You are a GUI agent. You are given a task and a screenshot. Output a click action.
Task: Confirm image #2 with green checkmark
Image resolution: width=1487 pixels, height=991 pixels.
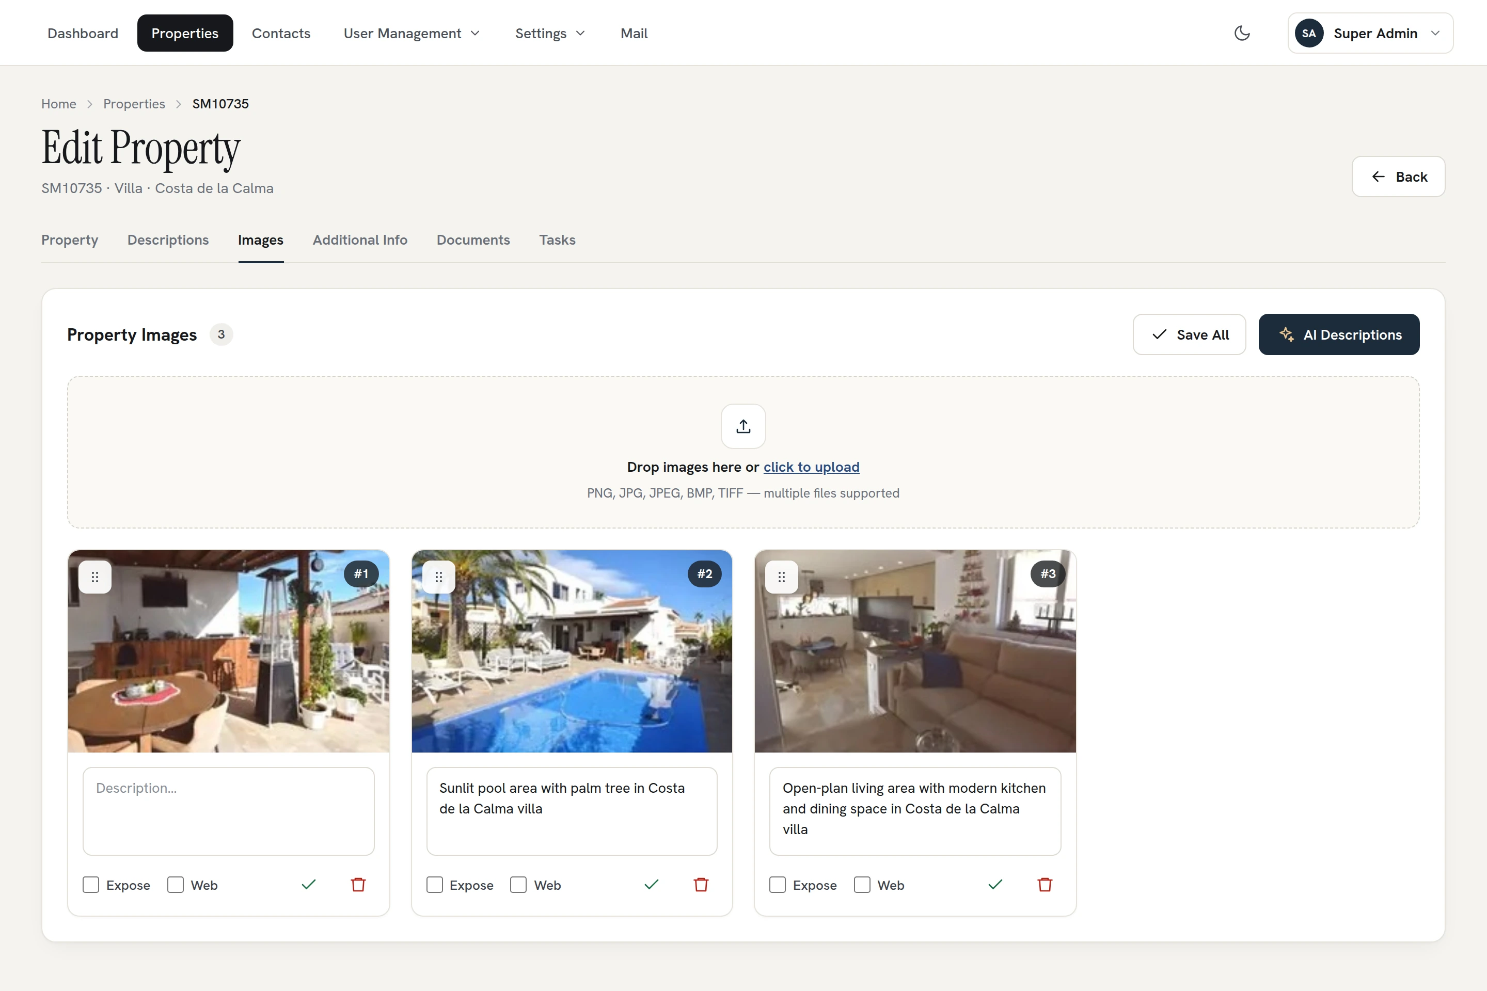[651, 884]
